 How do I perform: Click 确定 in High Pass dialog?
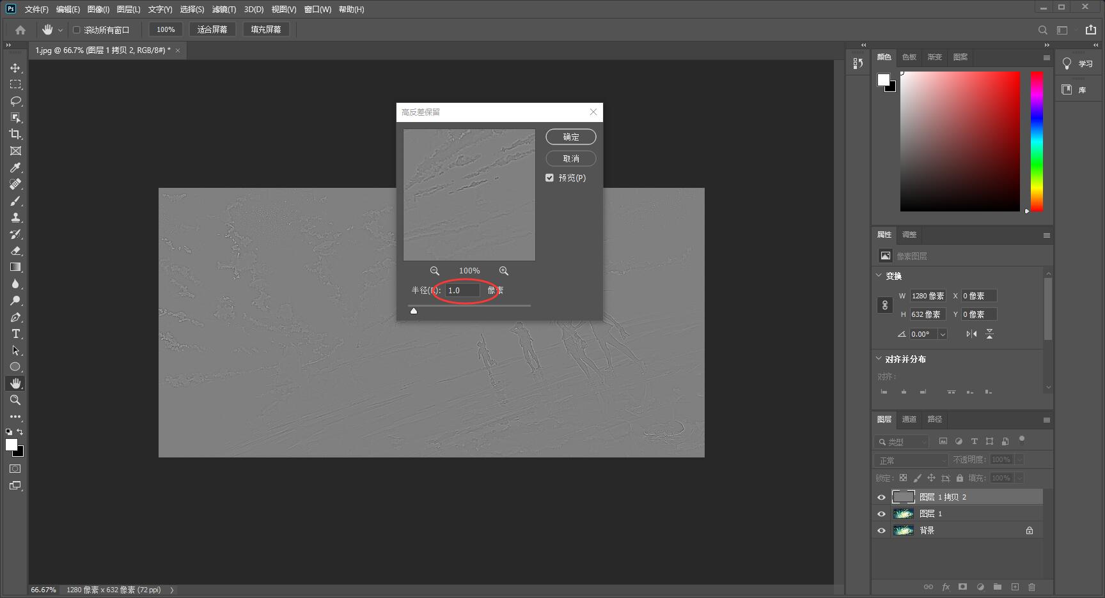click(571, 137)
